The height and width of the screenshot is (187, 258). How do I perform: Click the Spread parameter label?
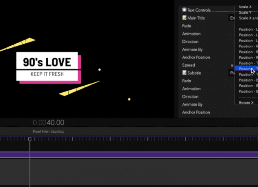click(x=189, y=65)
